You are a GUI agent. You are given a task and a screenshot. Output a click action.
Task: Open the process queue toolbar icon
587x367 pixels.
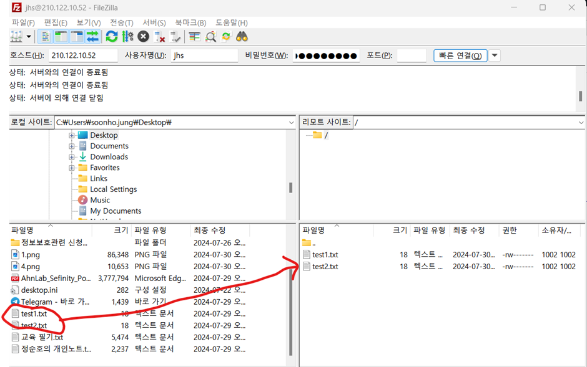(x=127, y=37)
